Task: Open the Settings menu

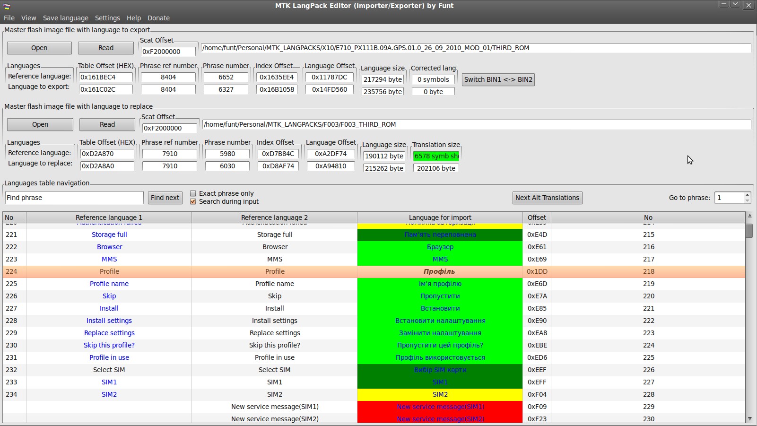Action: (107, 18)
